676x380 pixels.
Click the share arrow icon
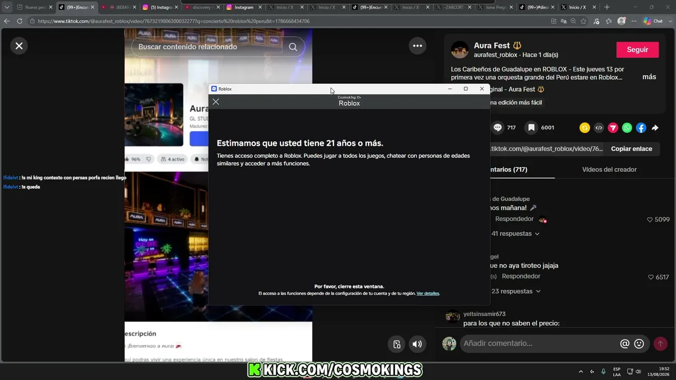point(655,128)
